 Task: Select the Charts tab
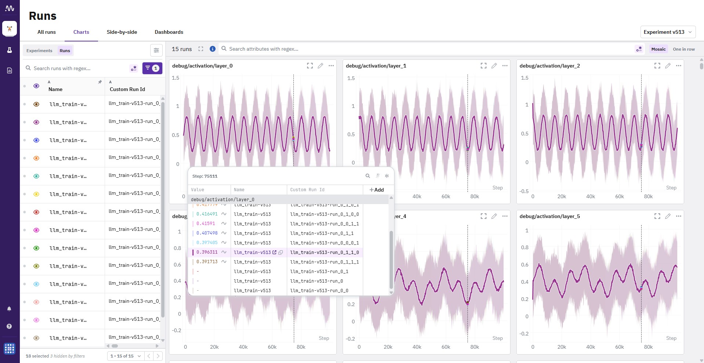(x=81, y=32)
